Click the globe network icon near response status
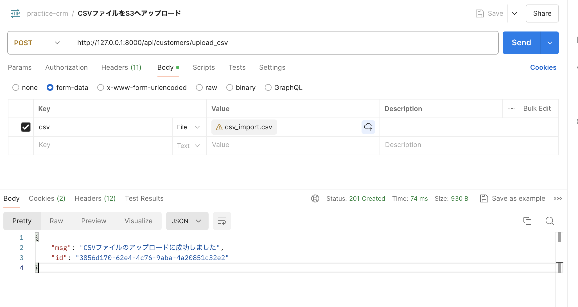This screenshot has width=578, height=307. [315, 198]
